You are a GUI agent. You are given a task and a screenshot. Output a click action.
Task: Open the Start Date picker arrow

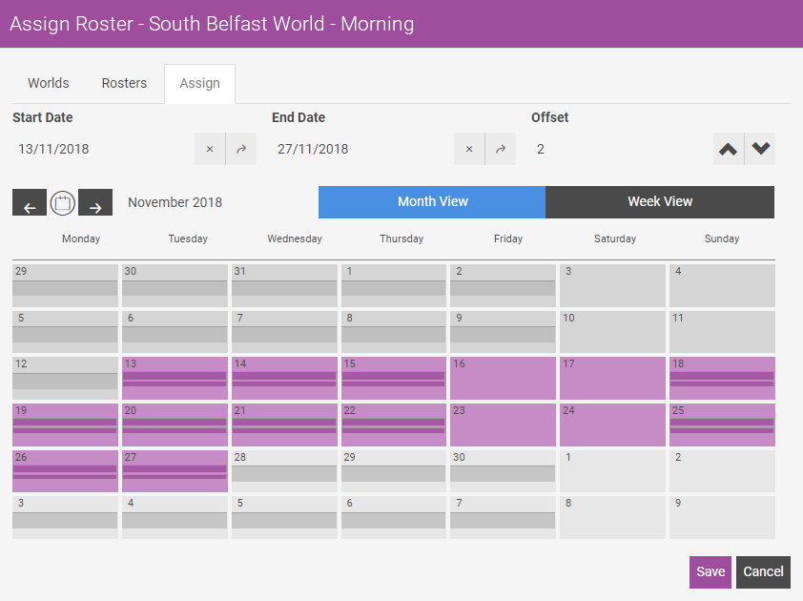tap(241, 149)
